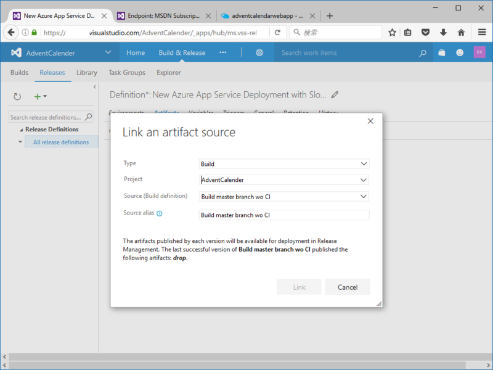Click the green plus new definition button
Image resolution: width=493 pixels, height=370 pixels.
(x=37, y=97)
